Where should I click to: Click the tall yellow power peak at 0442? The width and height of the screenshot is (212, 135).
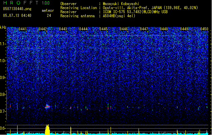(47, 130)
